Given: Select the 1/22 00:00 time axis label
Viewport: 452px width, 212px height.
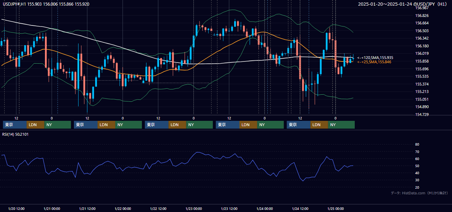Looking at the screenshot, I should [x=123, y=209].
